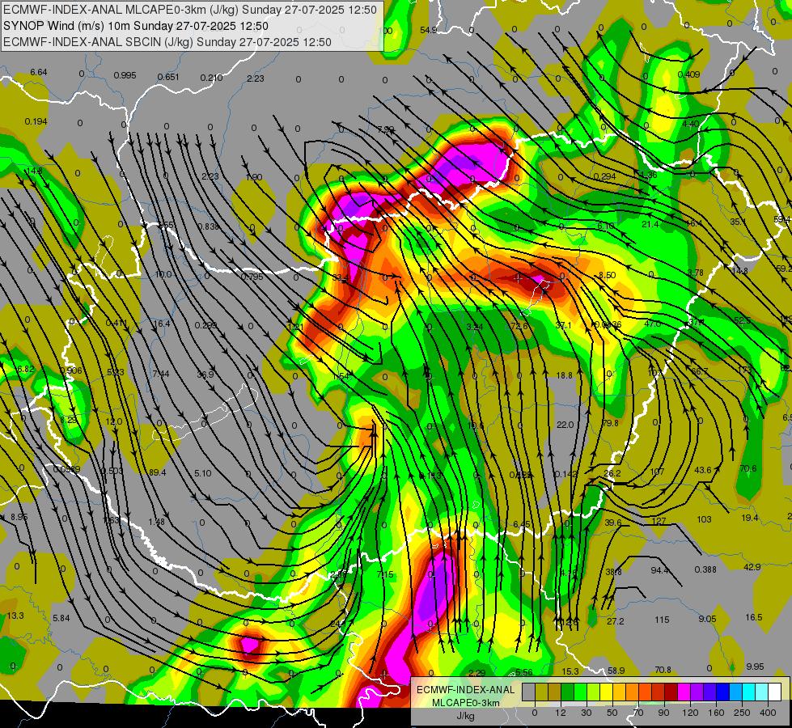This screenshot has width=792, height=728.
Task: Click the map value 115
Action: pos(662,620)
